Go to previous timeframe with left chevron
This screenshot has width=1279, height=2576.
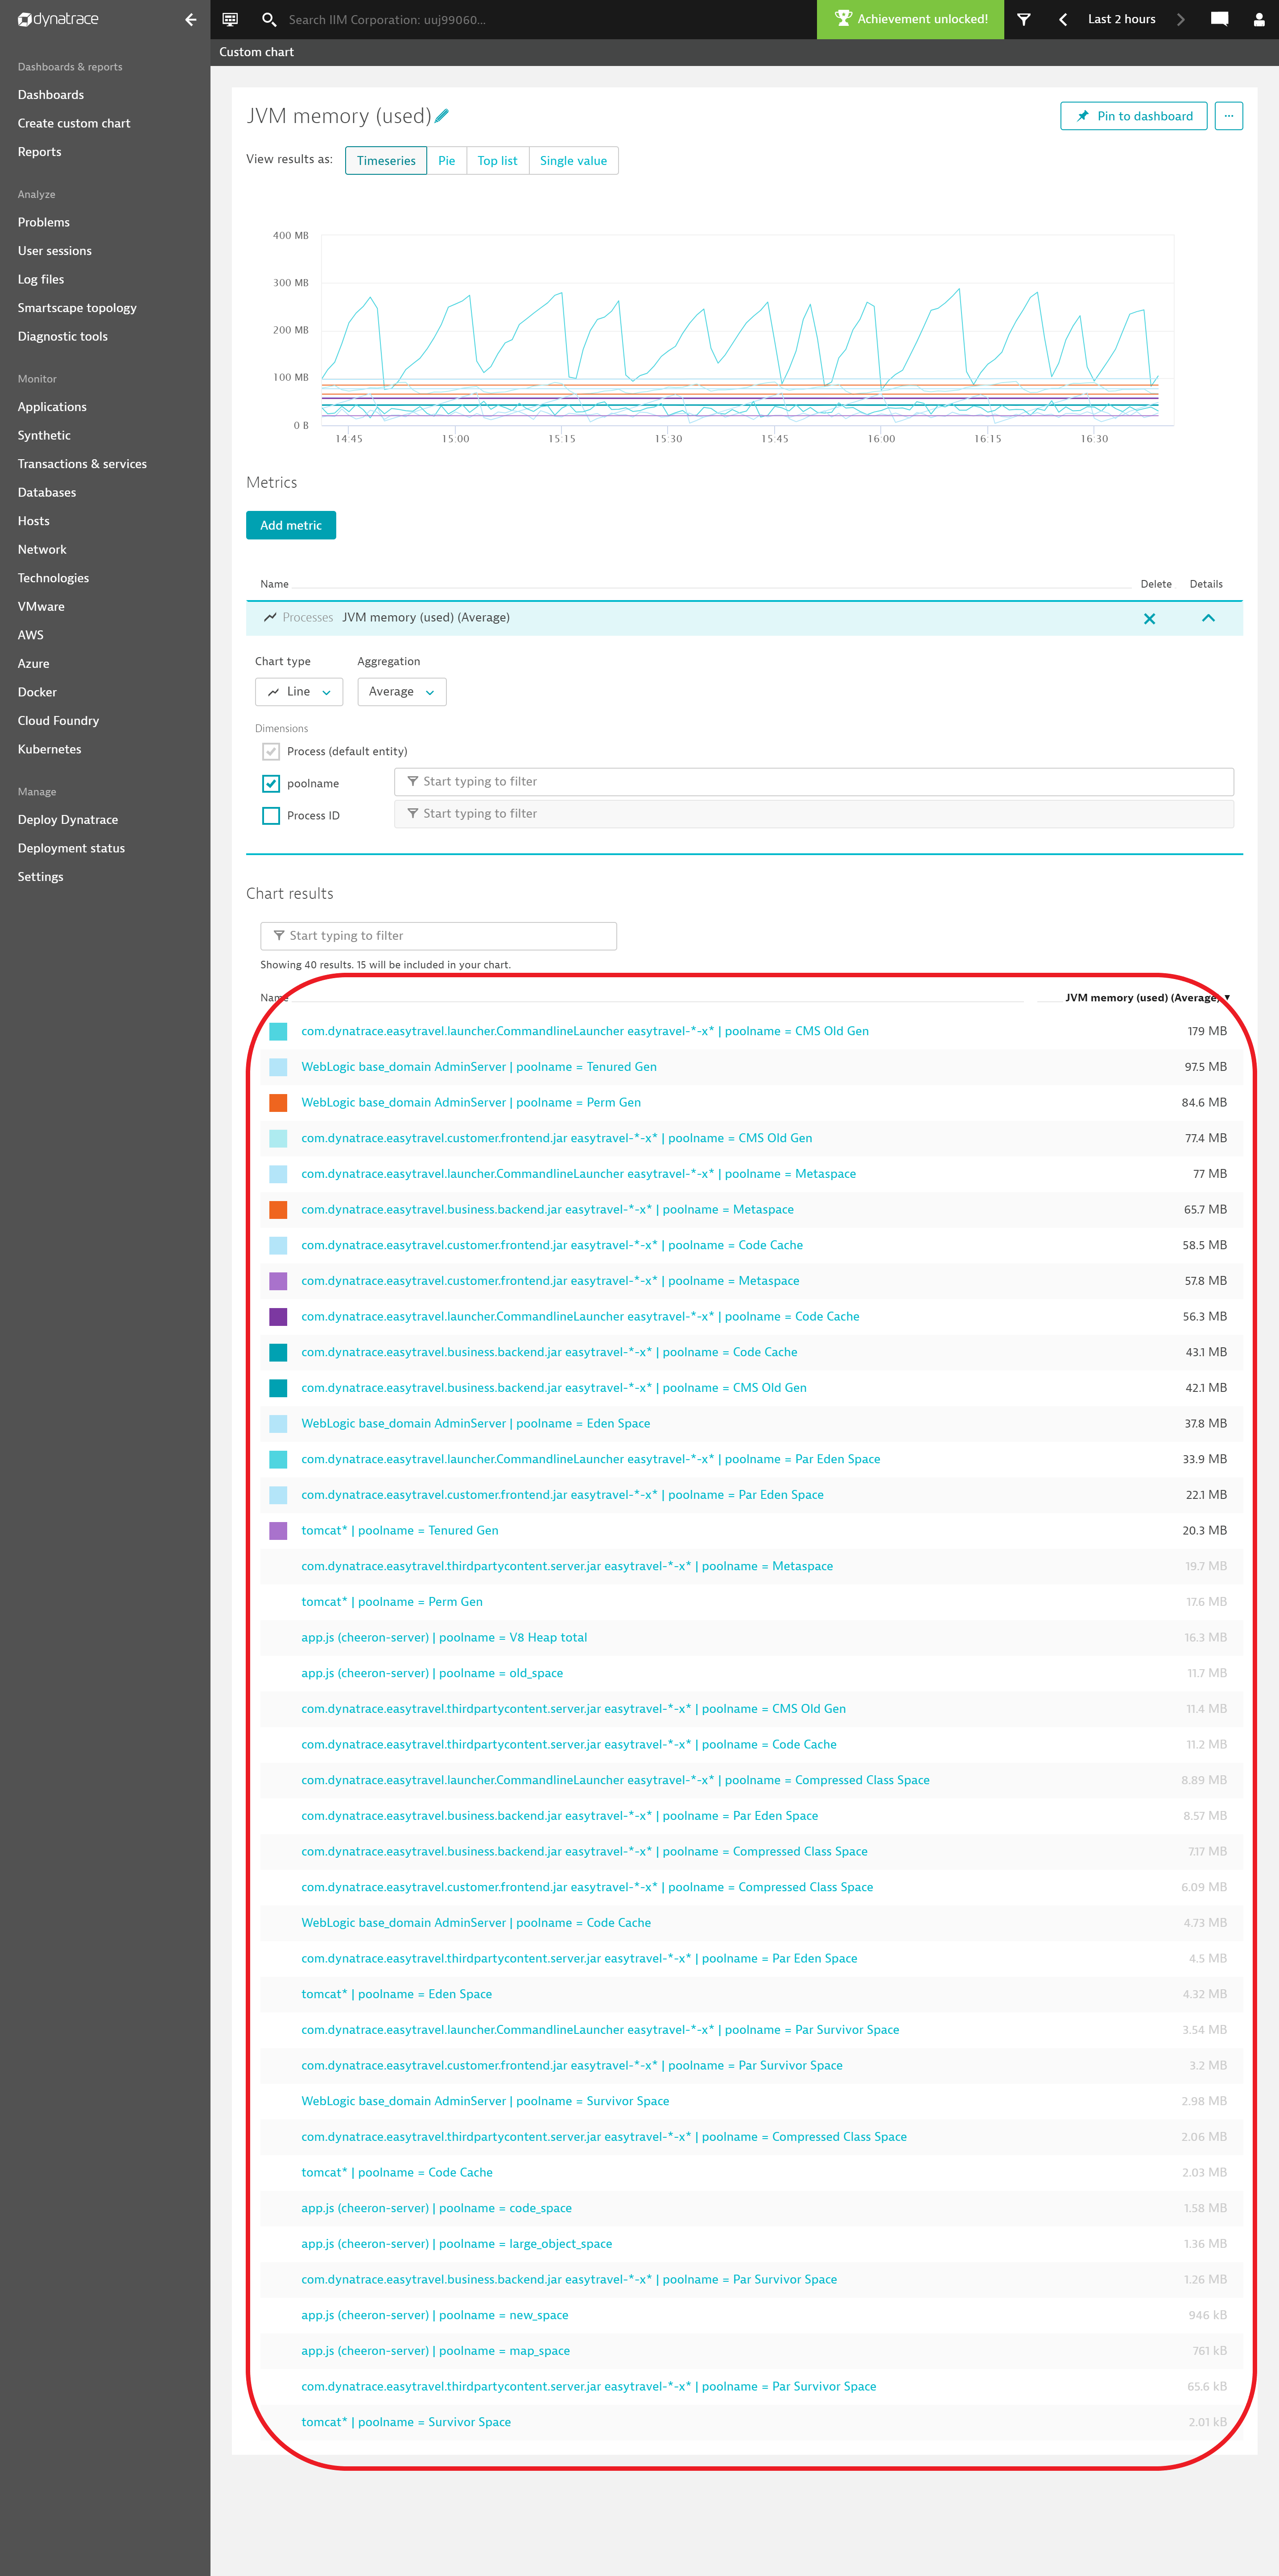click(1063, 19)
